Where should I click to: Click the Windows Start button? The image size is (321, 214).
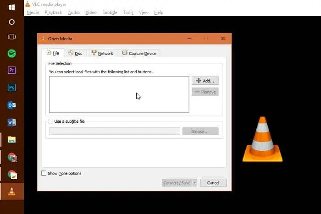pos(12,7)
